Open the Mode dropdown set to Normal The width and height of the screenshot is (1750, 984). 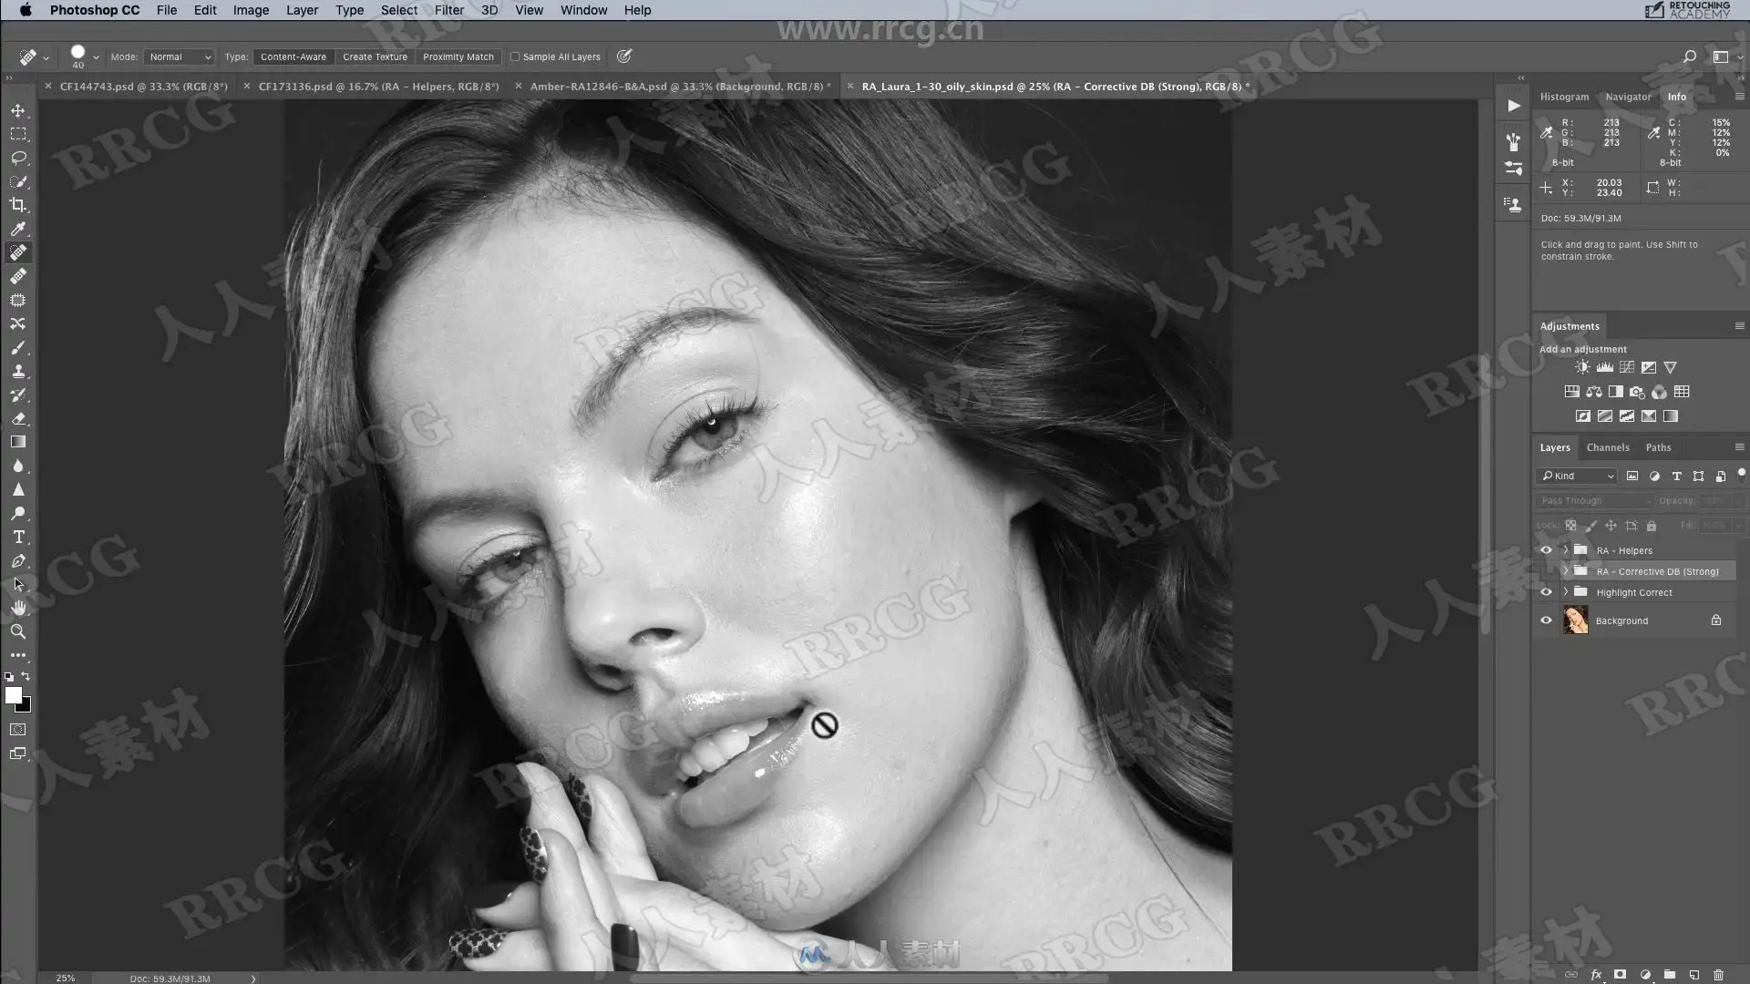180,56
